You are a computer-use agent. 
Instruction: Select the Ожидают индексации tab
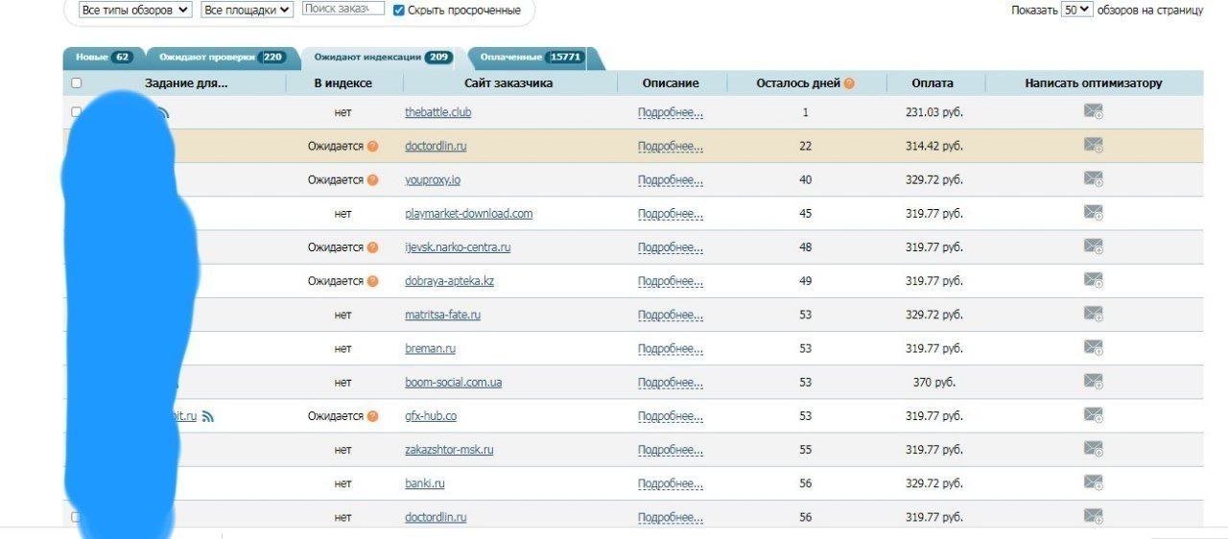point(382,58)
